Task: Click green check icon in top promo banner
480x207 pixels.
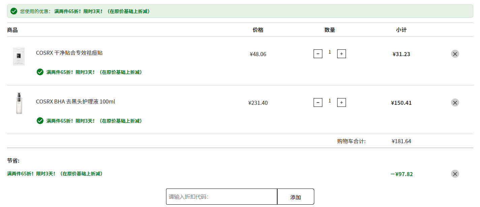Action: (14, 11)
